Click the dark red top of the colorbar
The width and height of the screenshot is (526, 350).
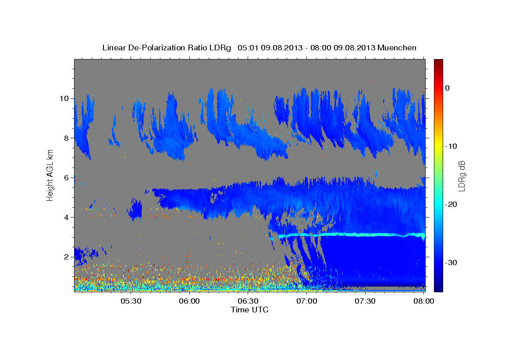[438, 63]
